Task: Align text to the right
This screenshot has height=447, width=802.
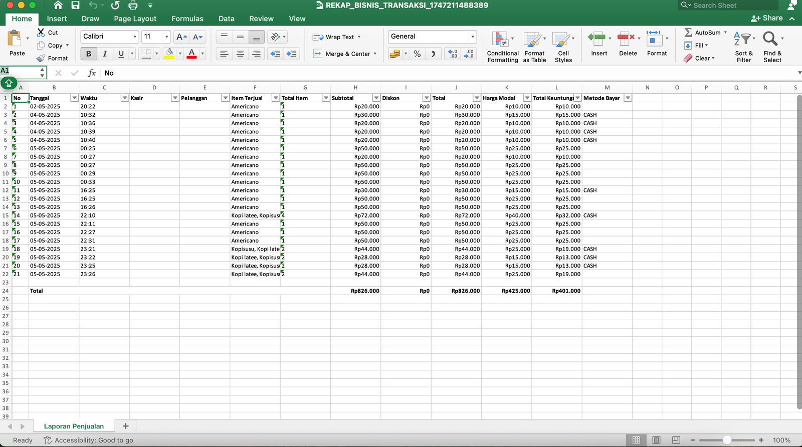Action: coord(256,54)
